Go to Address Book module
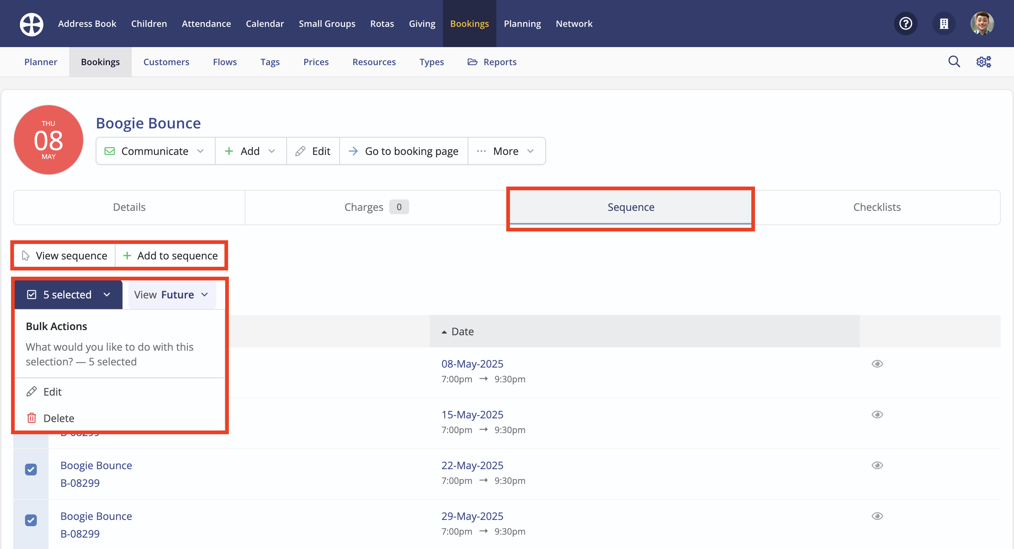 87,24
